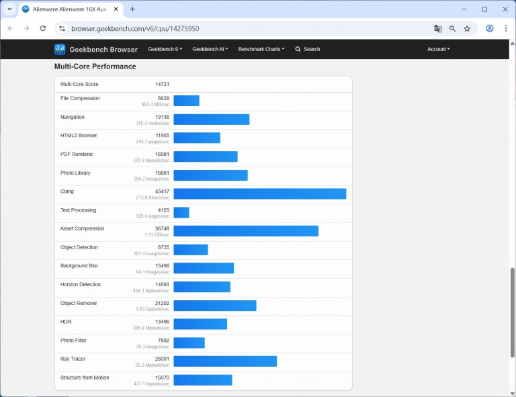516x397 pixels.
Task: Open the Benchmark Charts dropdown
Action: (261, 49)
